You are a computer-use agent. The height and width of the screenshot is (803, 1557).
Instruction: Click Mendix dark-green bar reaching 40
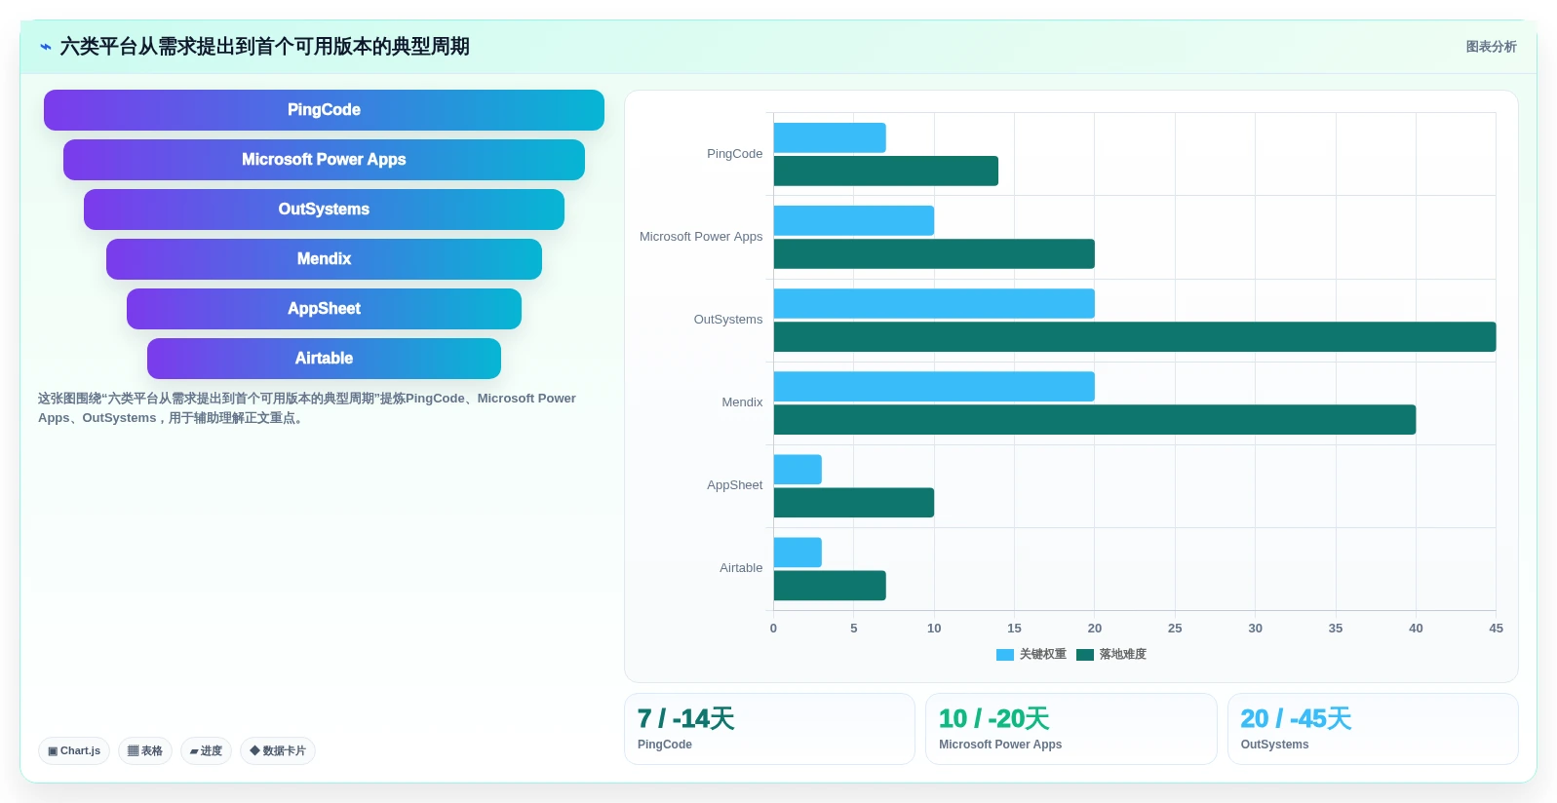coord(1095,419)
